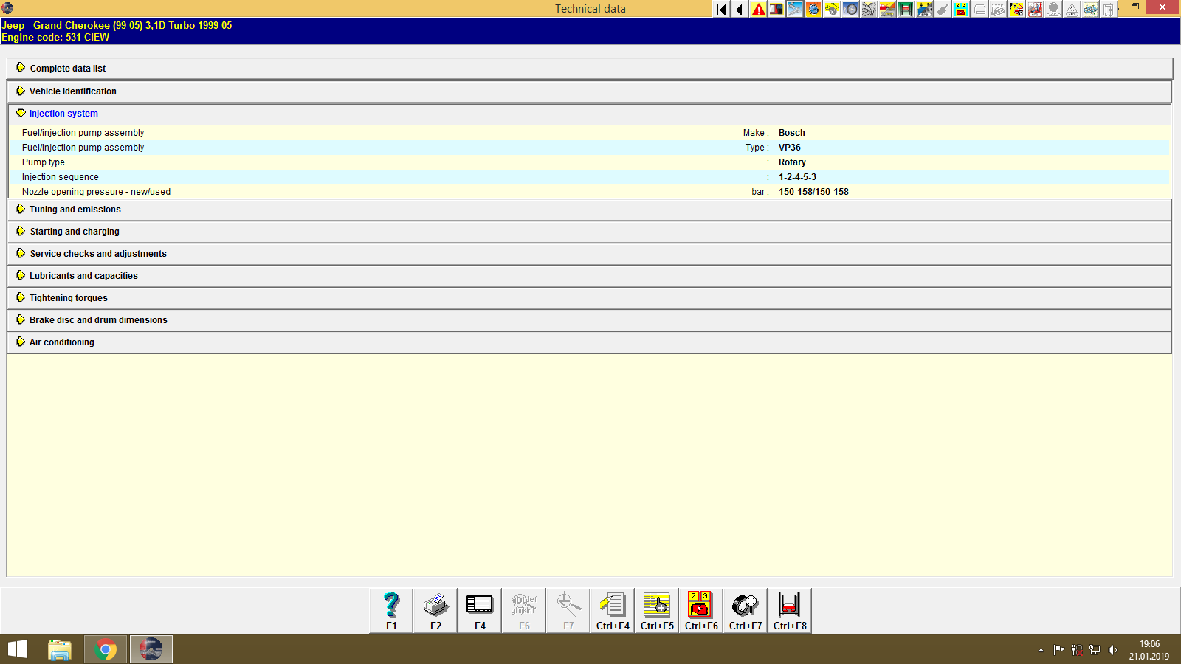Click the Ctrl+F7 gauges icon
Image resolution: width=1181 pixels, height=664 pixels.
tap(745, 609)
